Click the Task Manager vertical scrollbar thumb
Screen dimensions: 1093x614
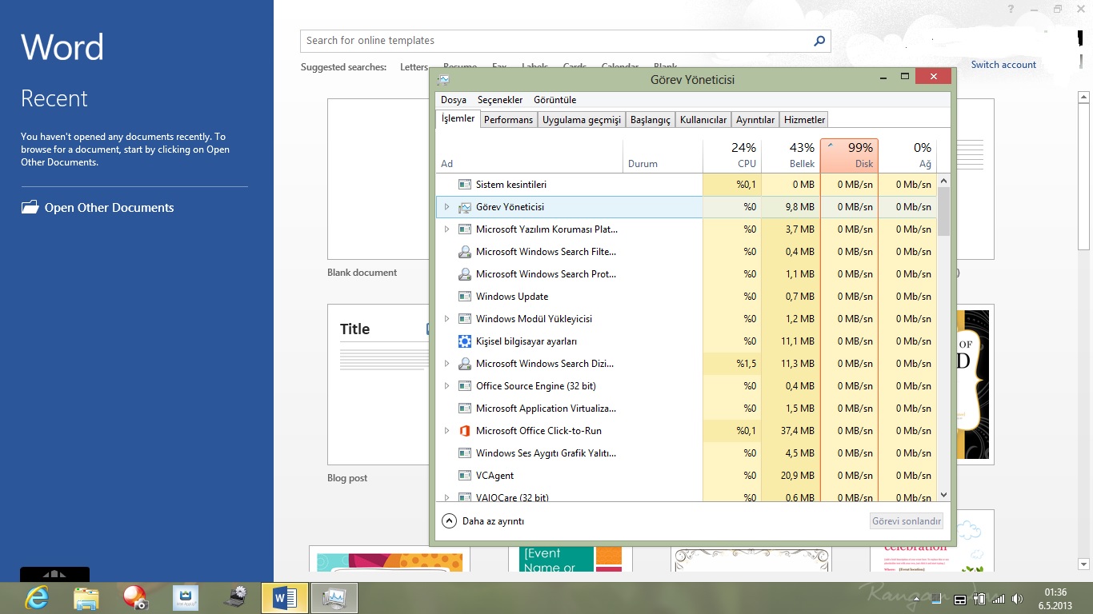[x=943, y=211]
